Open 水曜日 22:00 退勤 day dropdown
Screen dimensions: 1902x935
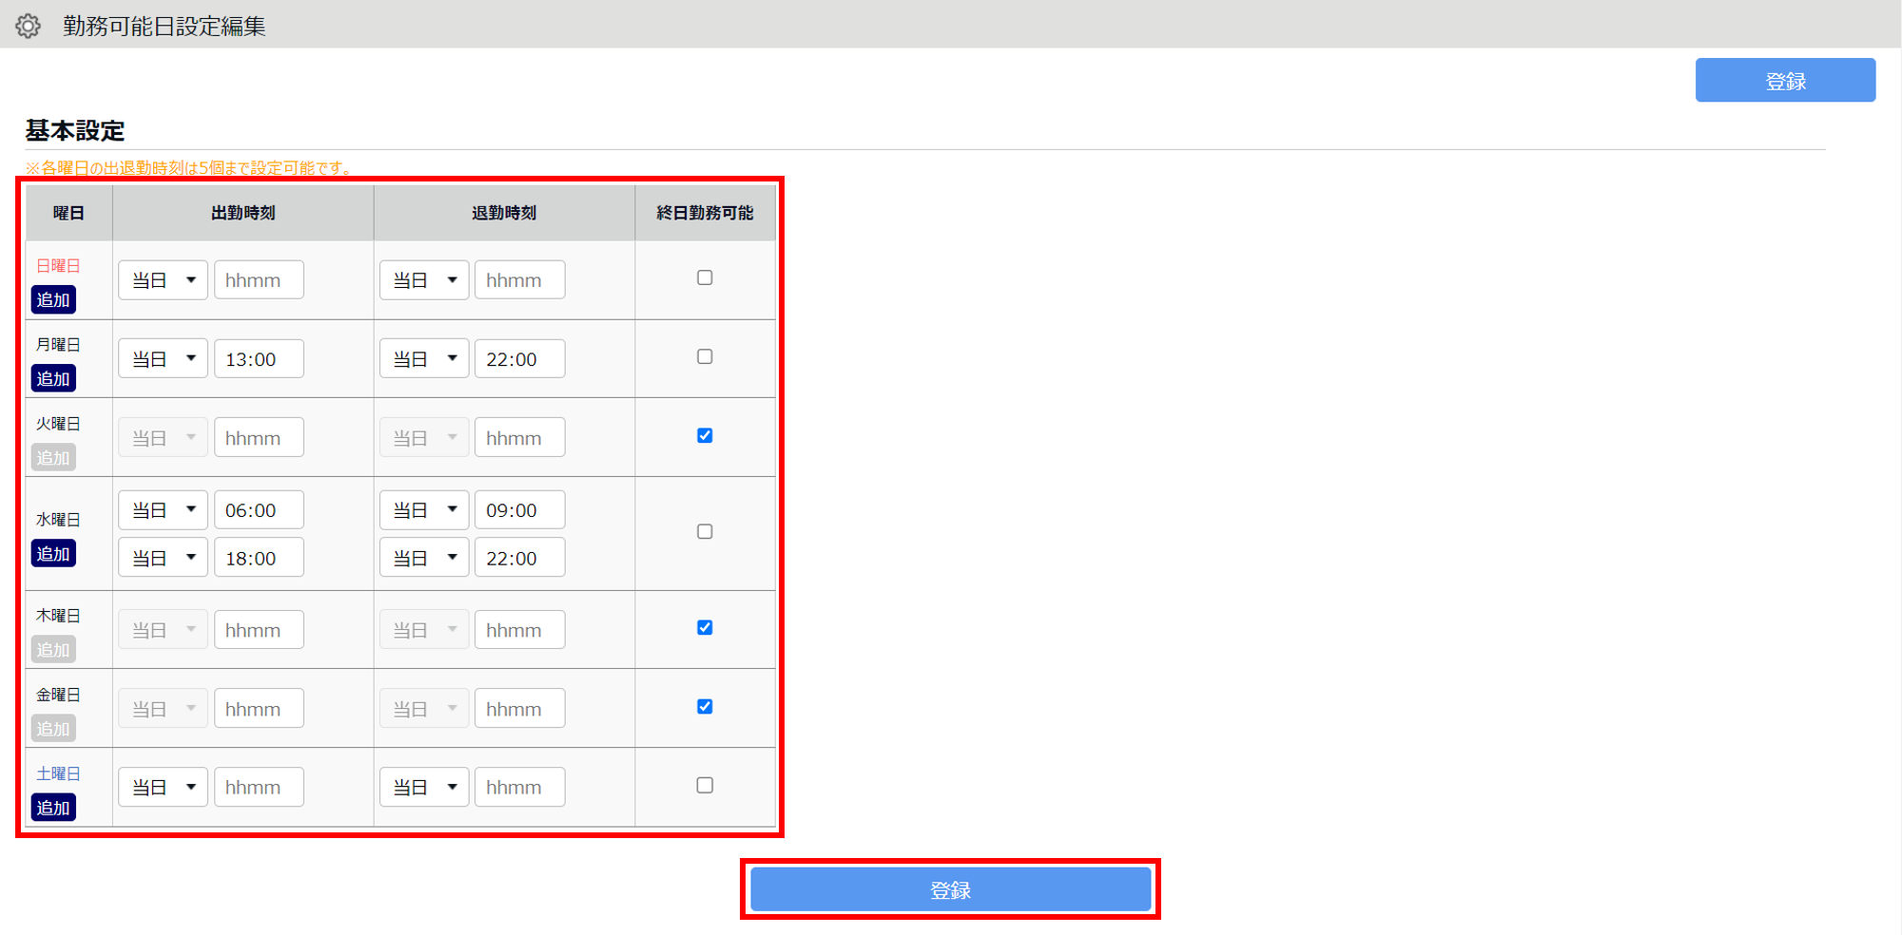click(x=424, y=558)
